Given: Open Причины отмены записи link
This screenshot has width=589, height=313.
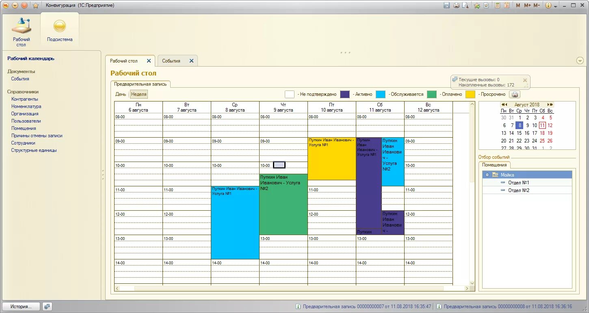Looking at the screenshot, I should coord(37,136).
